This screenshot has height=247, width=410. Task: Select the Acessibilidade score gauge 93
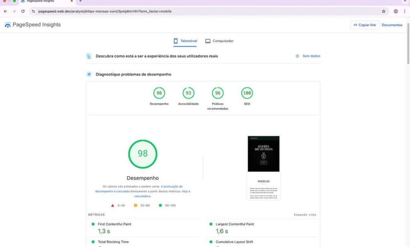(x=188, y=93)
